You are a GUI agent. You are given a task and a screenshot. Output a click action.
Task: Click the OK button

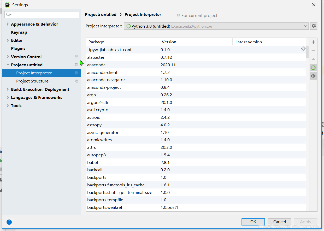(x=253, y=222)
